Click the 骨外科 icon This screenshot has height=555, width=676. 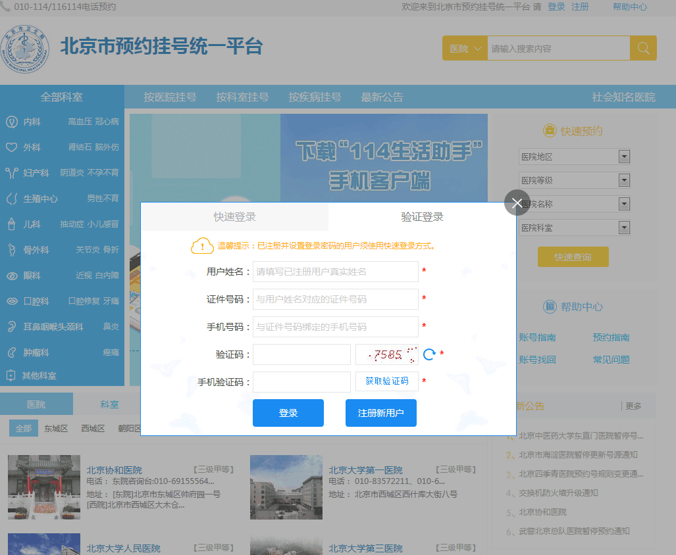(x=12, y=250)
